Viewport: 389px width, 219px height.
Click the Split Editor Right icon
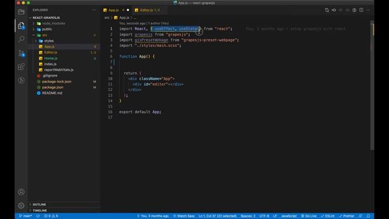pyautogui.click(x=361, y=10)
